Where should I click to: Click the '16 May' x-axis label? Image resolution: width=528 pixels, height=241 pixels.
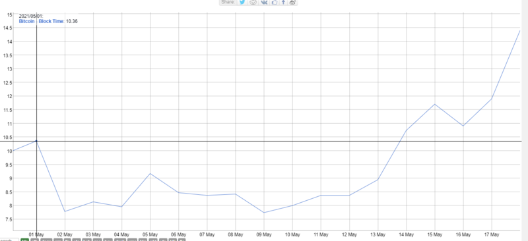[x=463, y=234]
